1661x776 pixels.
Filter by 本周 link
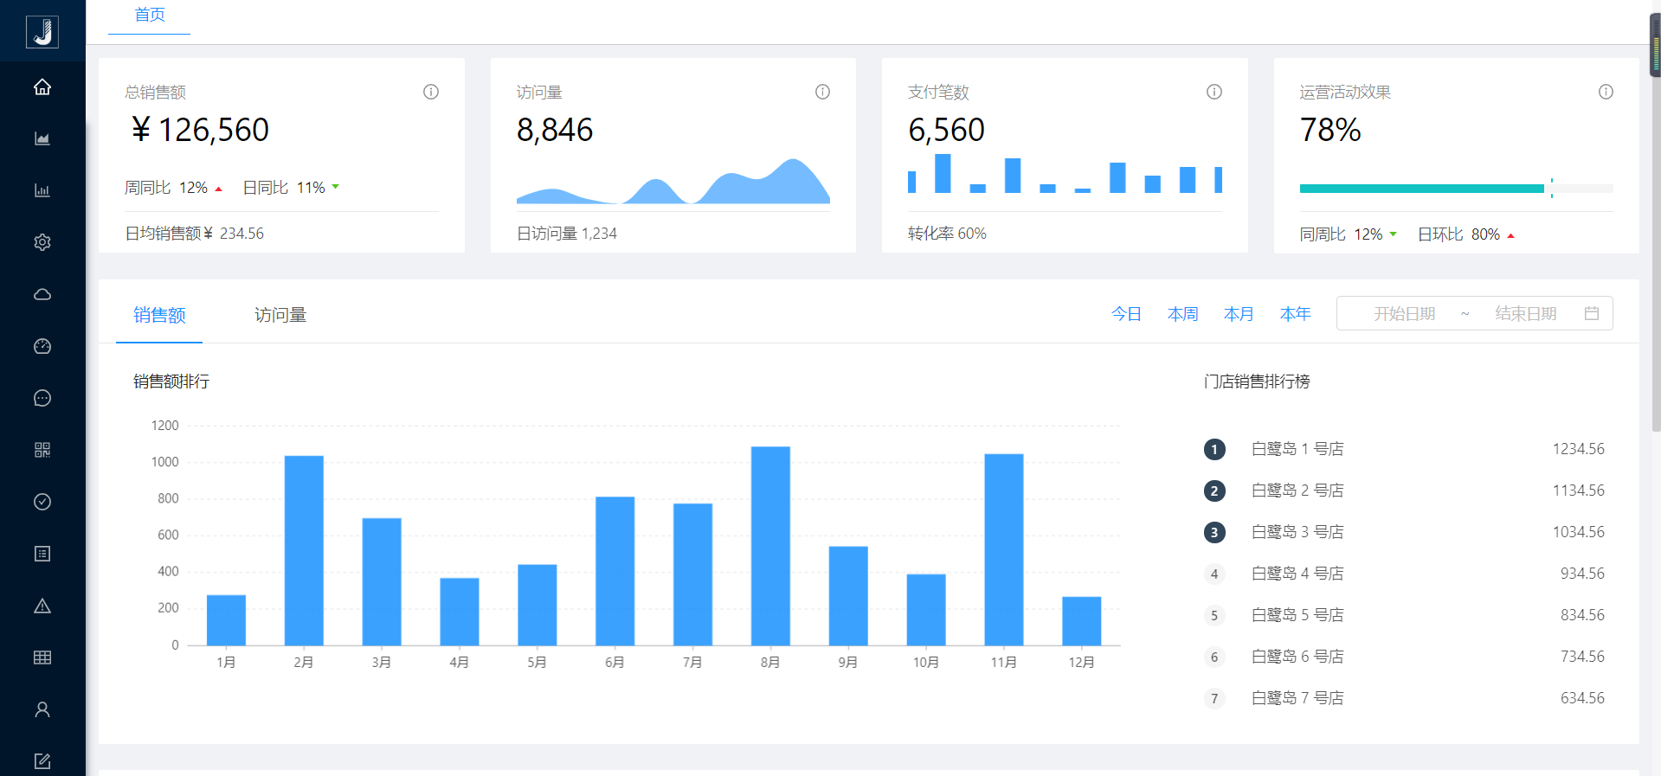[1182, 314]
